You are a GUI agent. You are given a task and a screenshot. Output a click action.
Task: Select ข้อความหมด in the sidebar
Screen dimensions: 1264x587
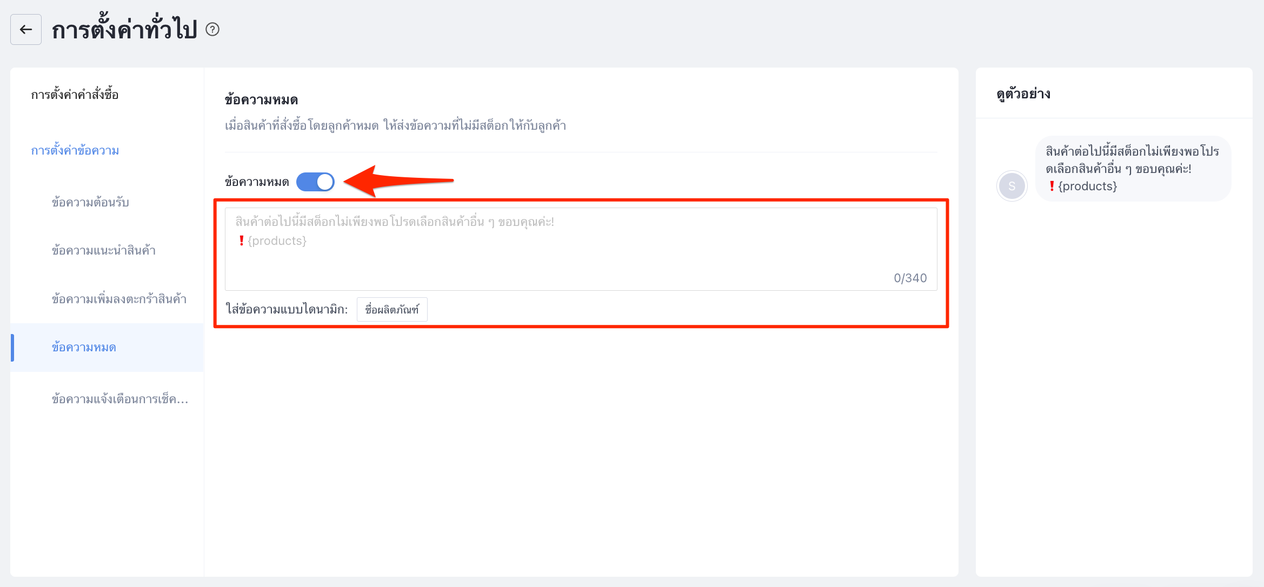tap(107, 347)
